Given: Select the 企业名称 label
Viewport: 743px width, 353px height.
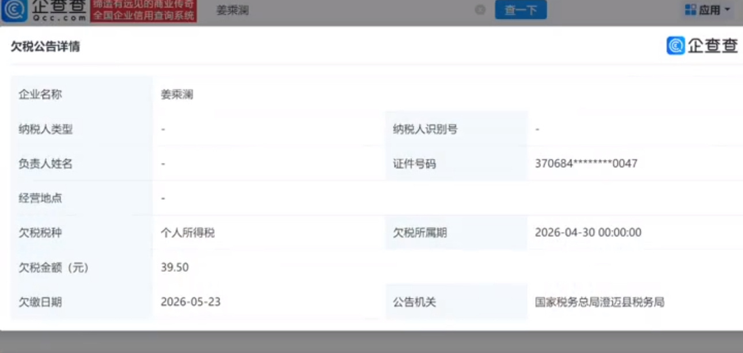Looking at the screenshot, I should click(40, 94).
